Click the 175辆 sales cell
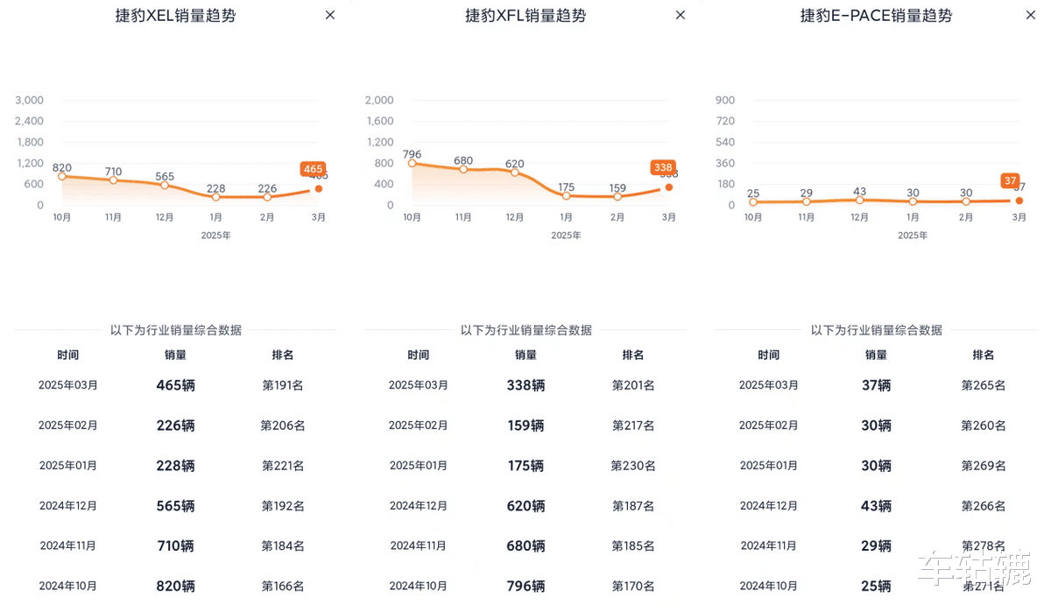1051x612 pixels. [x=525, y=466]
